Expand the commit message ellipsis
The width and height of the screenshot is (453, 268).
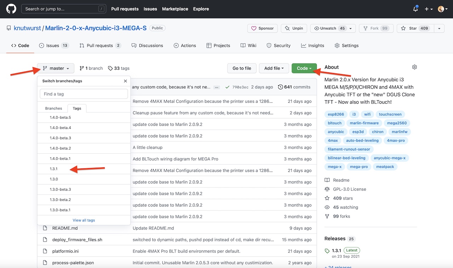coord(217,87)
